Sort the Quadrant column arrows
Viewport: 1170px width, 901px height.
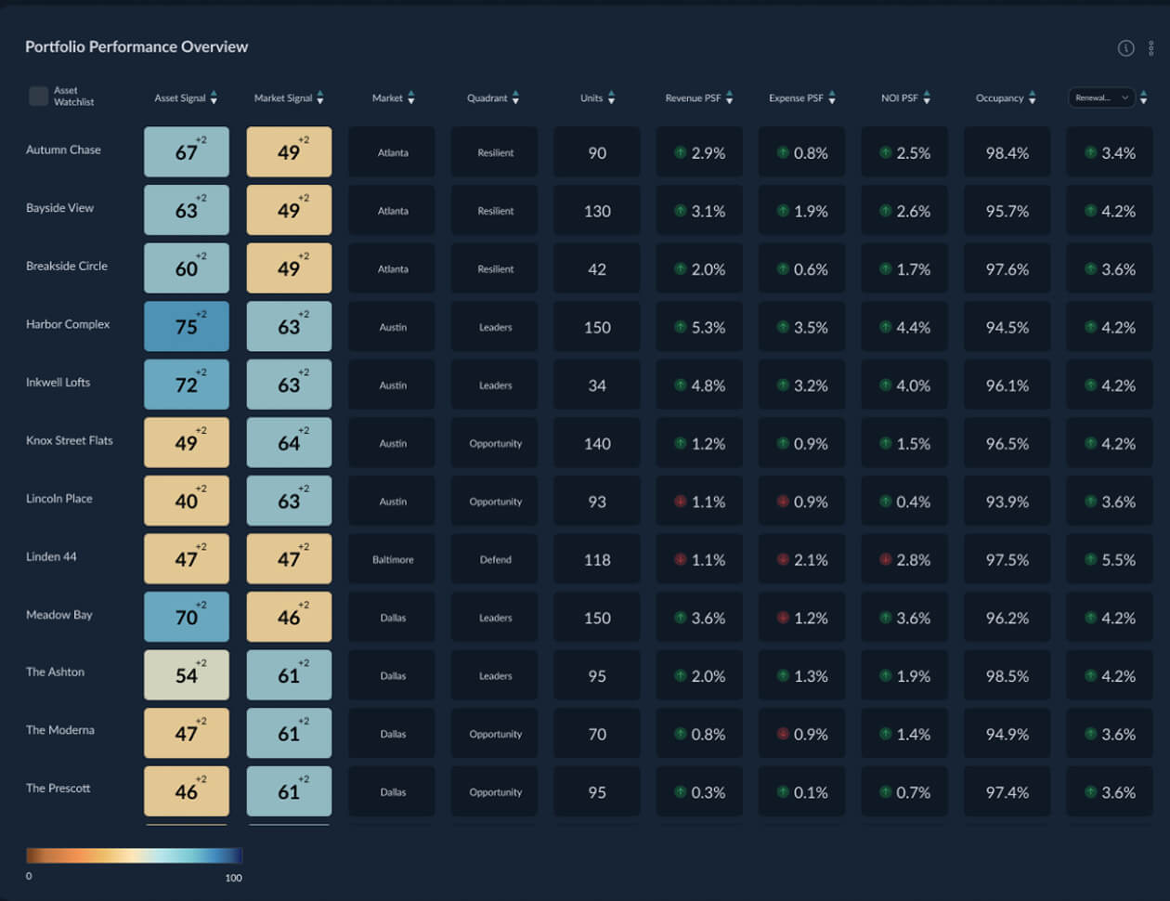[516, 98]
